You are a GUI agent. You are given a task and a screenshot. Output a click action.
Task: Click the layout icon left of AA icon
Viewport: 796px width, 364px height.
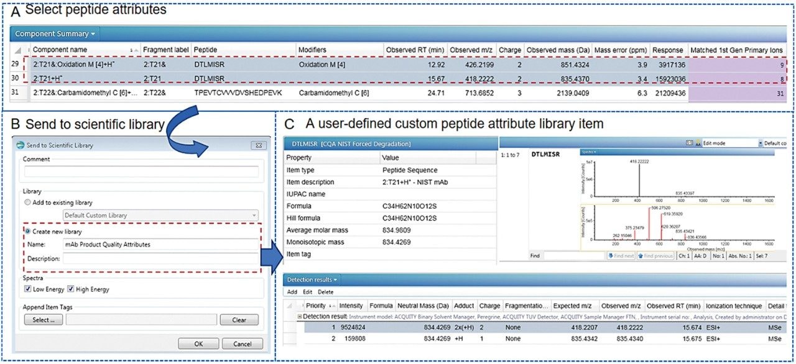[x=688, y=143]
